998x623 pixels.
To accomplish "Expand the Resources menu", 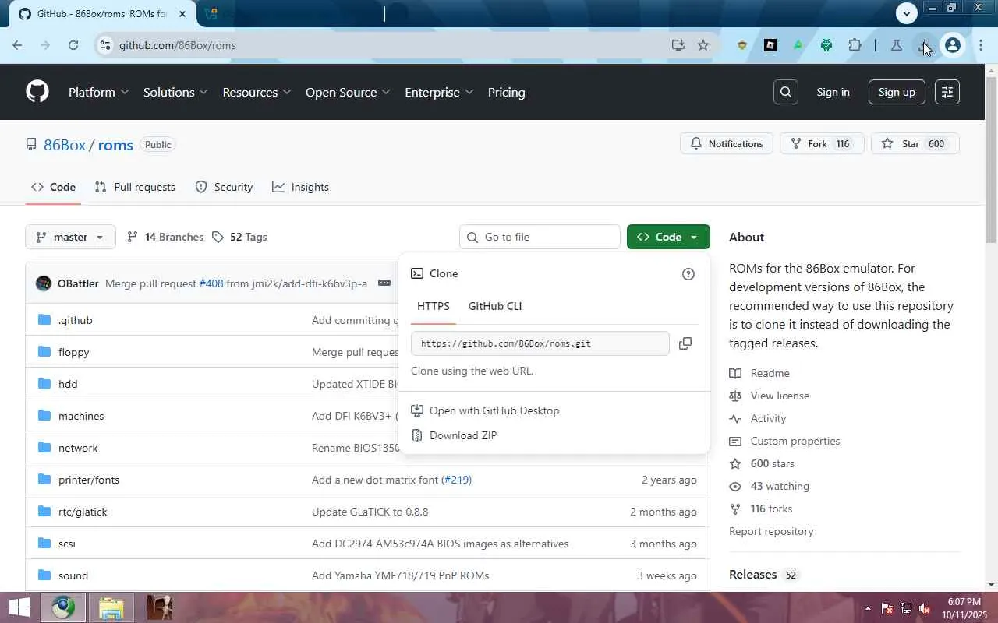I will (257, 92).
